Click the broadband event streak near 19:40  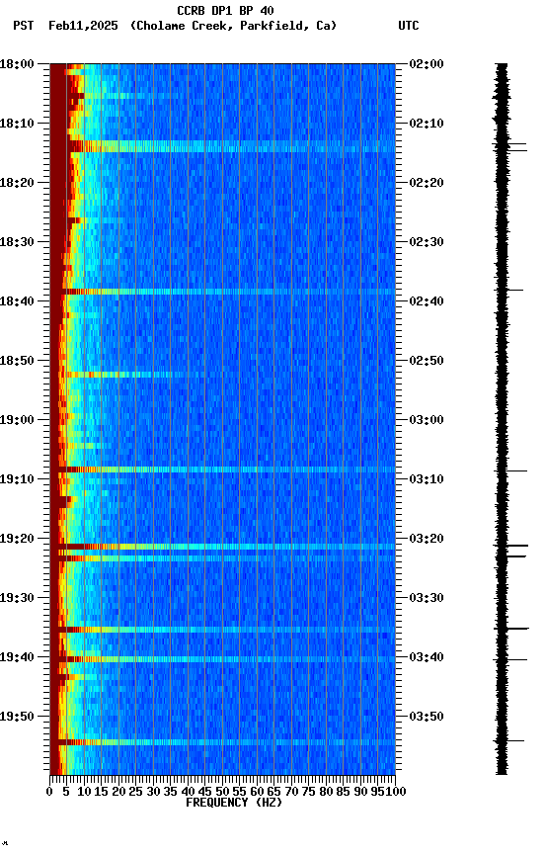point(222,659)
